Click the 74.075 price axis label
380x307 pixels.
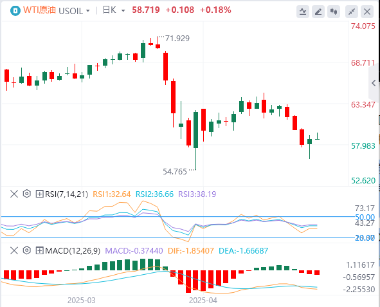363,26
